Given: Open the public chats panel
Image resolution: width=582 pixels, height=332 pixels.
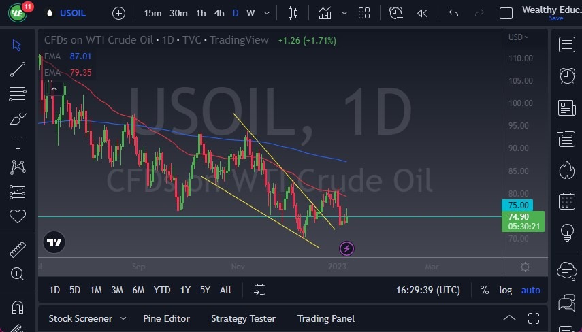Looking at the screenshot, I should point(567,270).
